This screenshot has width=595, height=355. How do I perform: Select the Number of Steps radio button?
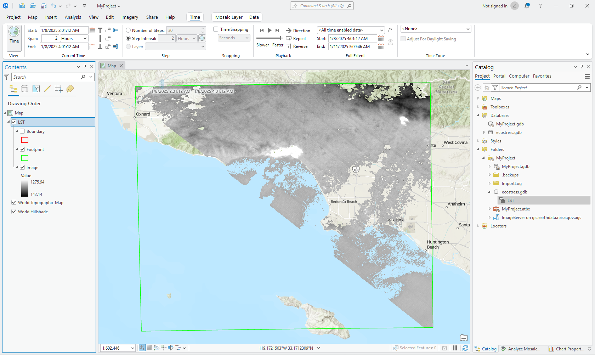pos(128,30)
